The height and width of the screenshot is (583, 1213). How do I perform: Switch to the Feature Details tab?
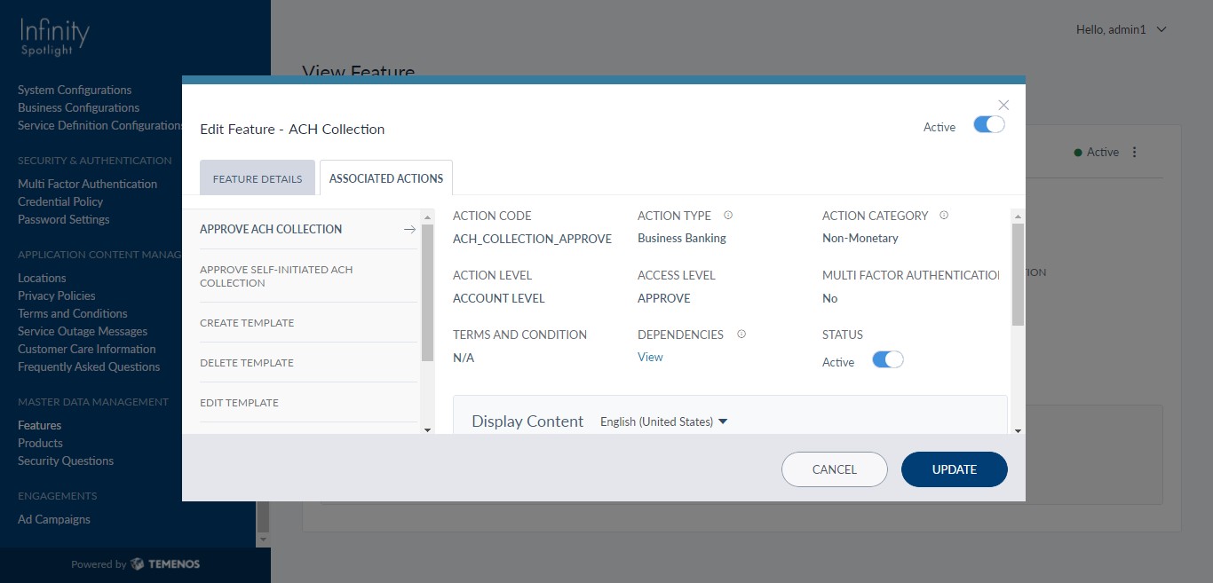258,178
